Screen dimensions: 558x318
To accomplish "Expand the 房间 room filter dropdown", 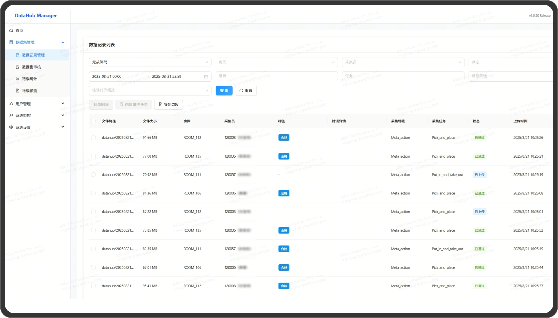I will [276, 62].
